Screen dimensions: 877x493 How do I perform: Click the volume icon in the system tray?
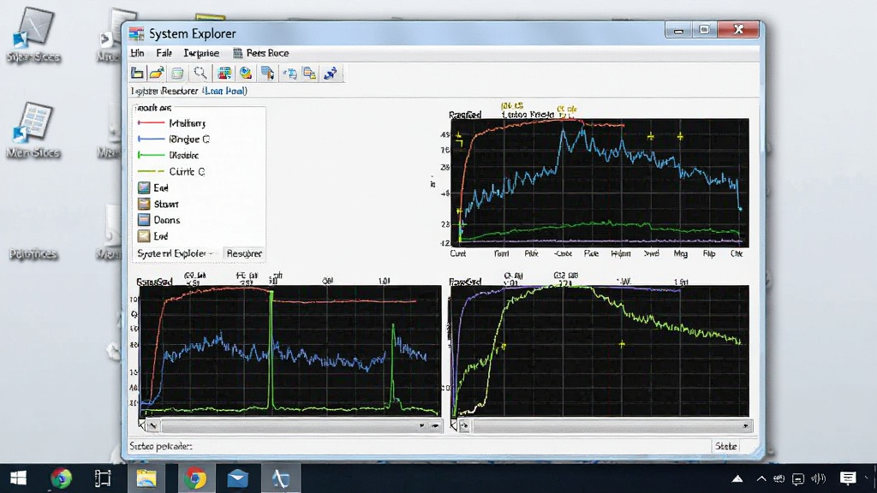(x=818, y=478)
